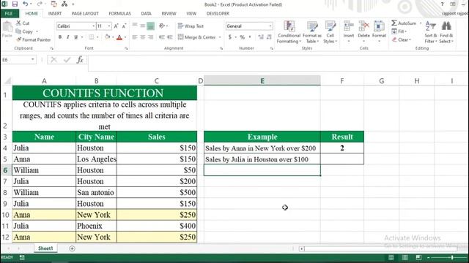Click the Undo arrow icon
This screenshot has height=263, width=469.
pos(26,4)
